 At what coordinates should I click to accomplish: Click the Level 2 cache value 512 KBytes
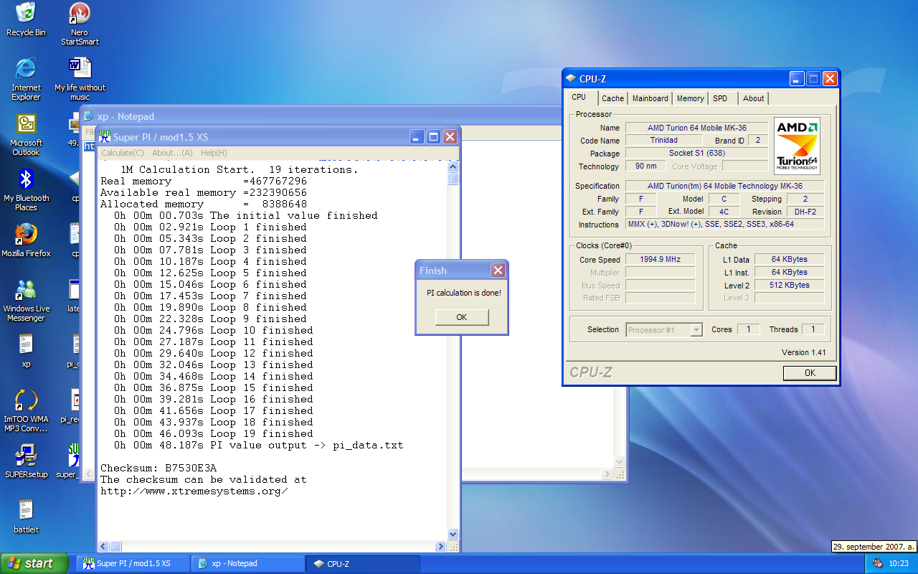click(x=789, y=285)
